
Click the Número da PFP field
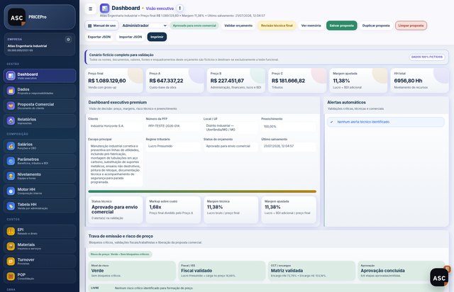pos(173,126)
